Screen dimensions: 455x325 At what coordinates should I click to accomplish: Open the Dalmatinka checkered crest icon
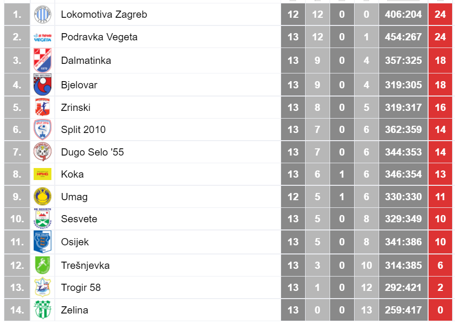tap(42, 60)
